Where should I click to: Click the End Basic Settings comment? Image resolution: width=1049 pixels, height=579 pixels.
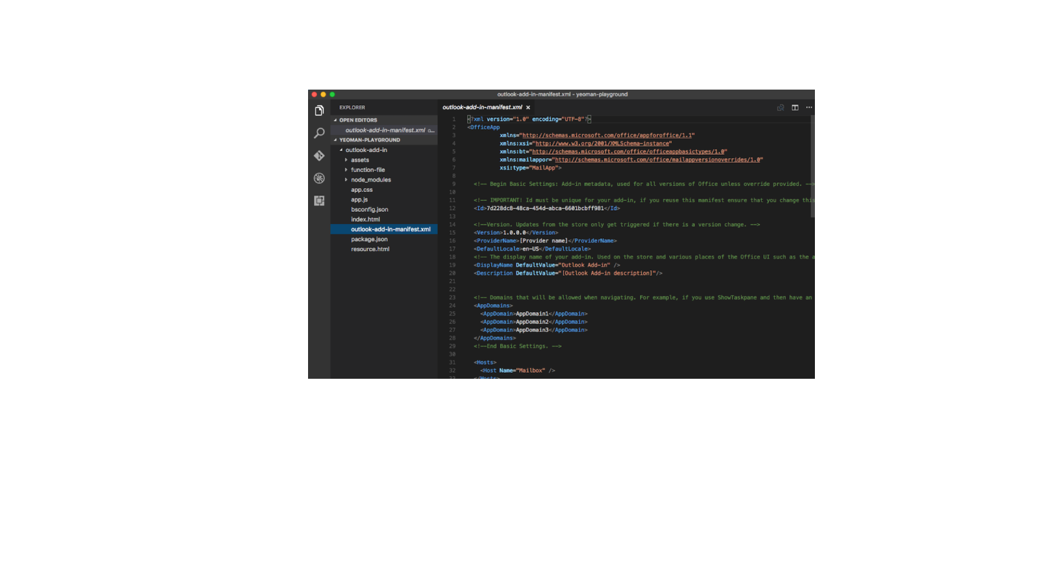(x=518, y=346)
